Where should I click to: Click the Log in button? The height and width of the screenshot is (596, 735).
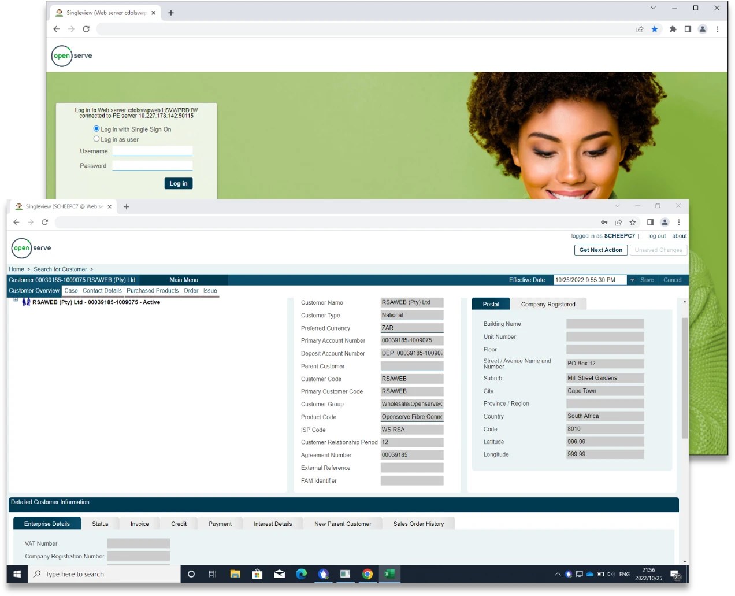179,183
